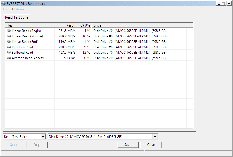
Task: Select the Linear Read (Begin) row label
Action: (x=26, y=31)
